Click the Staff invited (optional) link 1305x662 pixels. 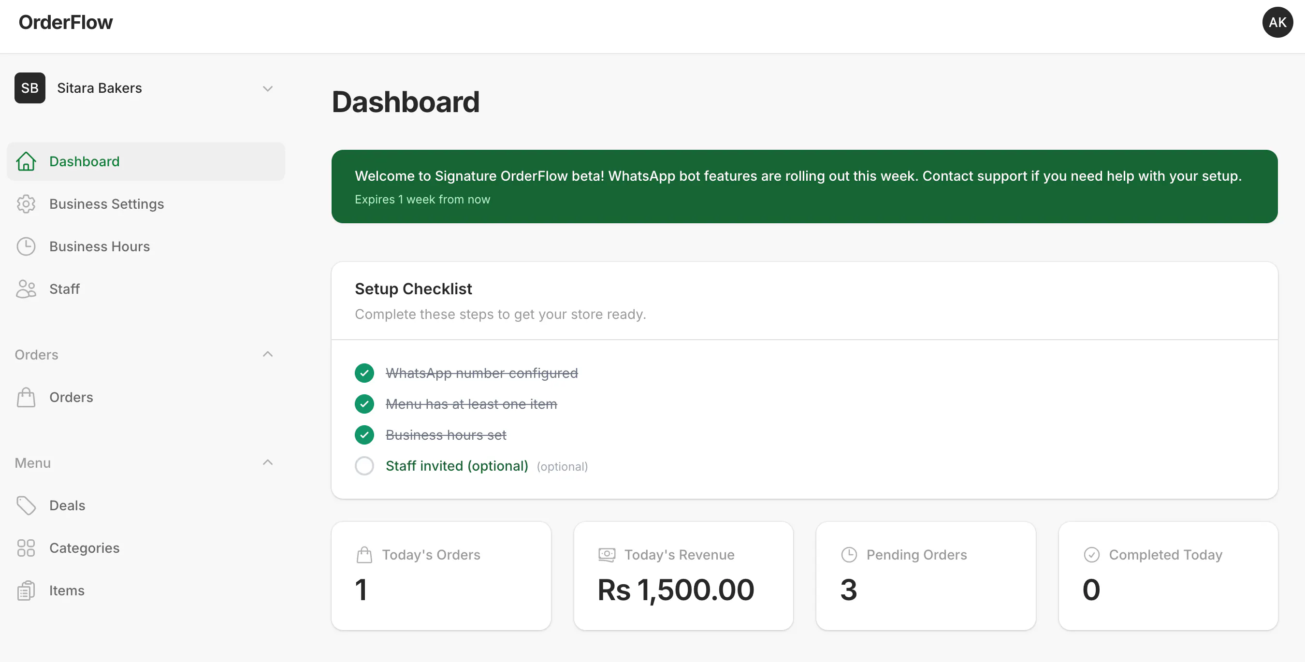[456, 466]
